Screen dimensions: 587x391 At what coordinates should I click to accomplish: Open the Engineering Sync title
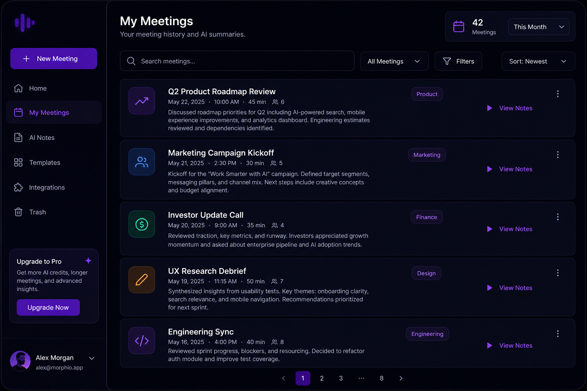[201, 332]
